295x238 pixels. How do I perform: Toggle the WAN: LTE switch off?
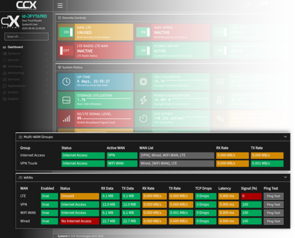66,32
